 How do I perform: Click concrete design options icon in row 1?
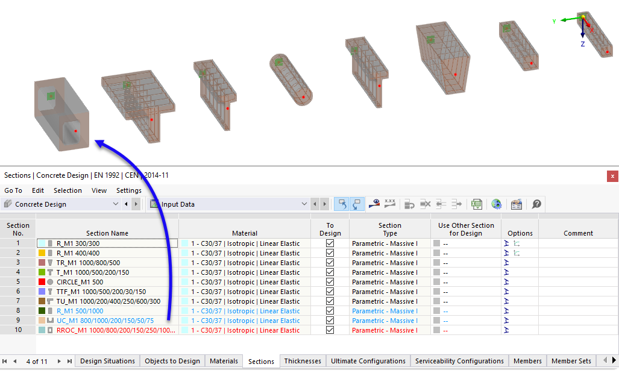506,243
